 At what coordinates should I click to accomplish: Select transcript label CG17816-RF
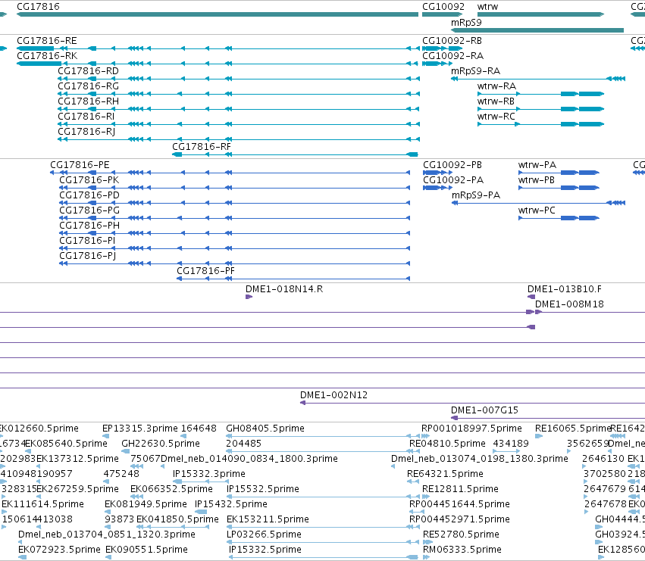point(202,147)
